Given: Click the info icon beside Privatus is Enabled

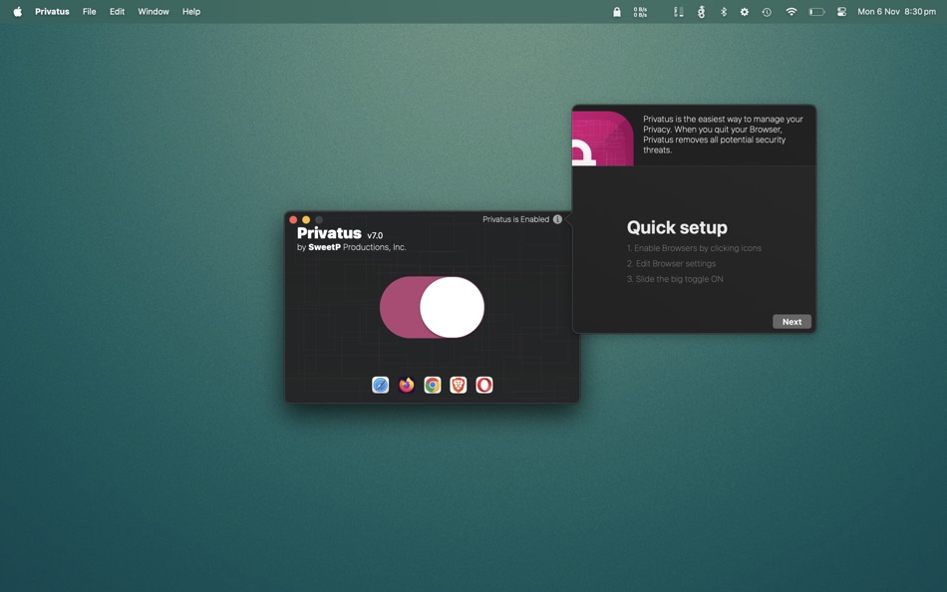Looking at the screenshot, I should click(557, 219).
